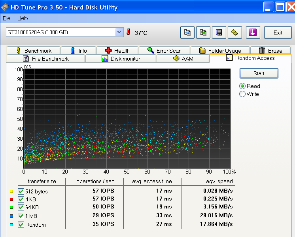Select the Write radio button
Image resolution: width=295 pixels, height=237 pixels.
point(242,94)
